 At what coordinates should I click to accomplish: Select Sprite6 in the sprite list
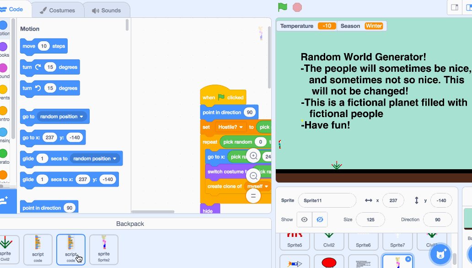click(x=363, y=241)
